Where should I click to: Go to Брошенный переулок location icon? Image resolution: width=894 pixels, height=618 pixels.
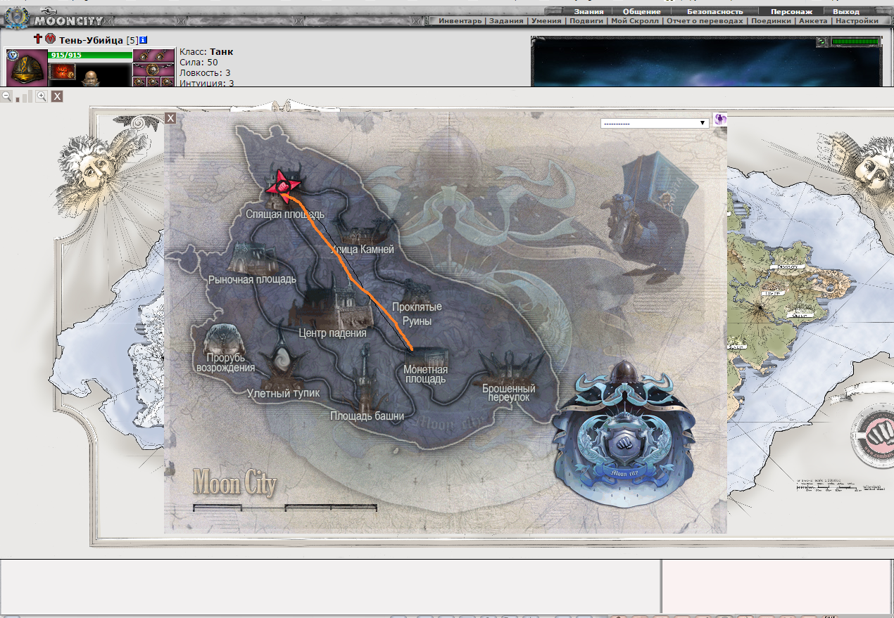pyautogui.click(x=510, y=368)
